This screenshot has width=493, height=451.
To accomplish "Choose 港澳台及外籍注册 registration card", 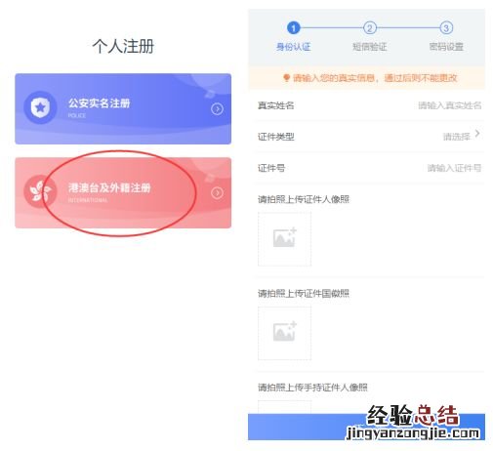I will pyautogui.click(x=123, y=192).
